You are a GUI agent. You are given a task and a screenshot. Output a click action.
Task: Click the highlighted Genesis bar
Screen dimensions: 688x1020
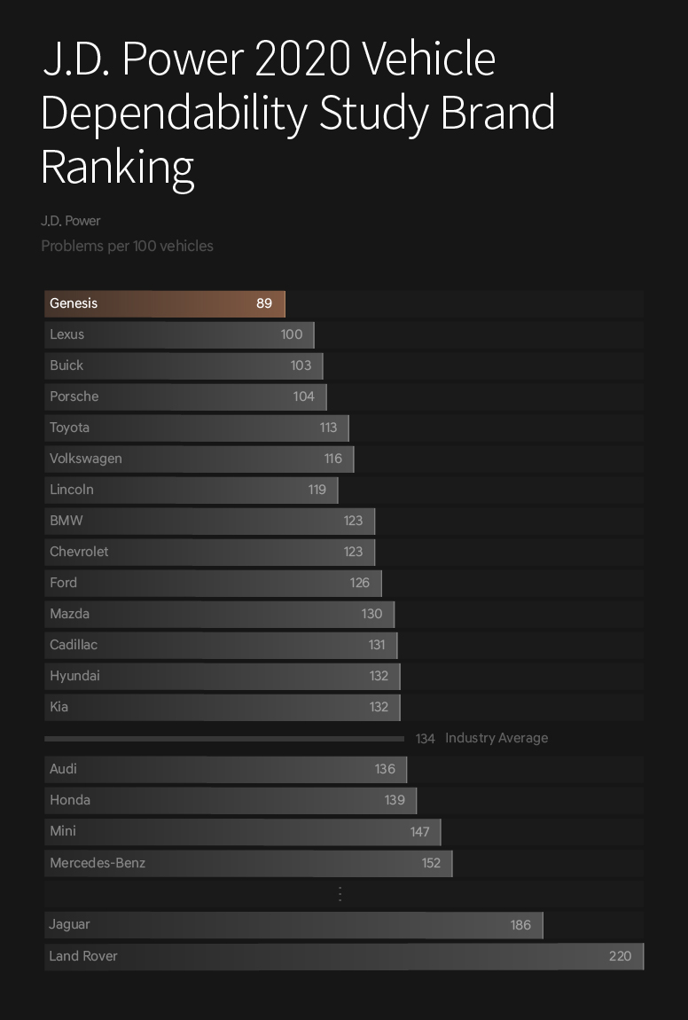165,303
